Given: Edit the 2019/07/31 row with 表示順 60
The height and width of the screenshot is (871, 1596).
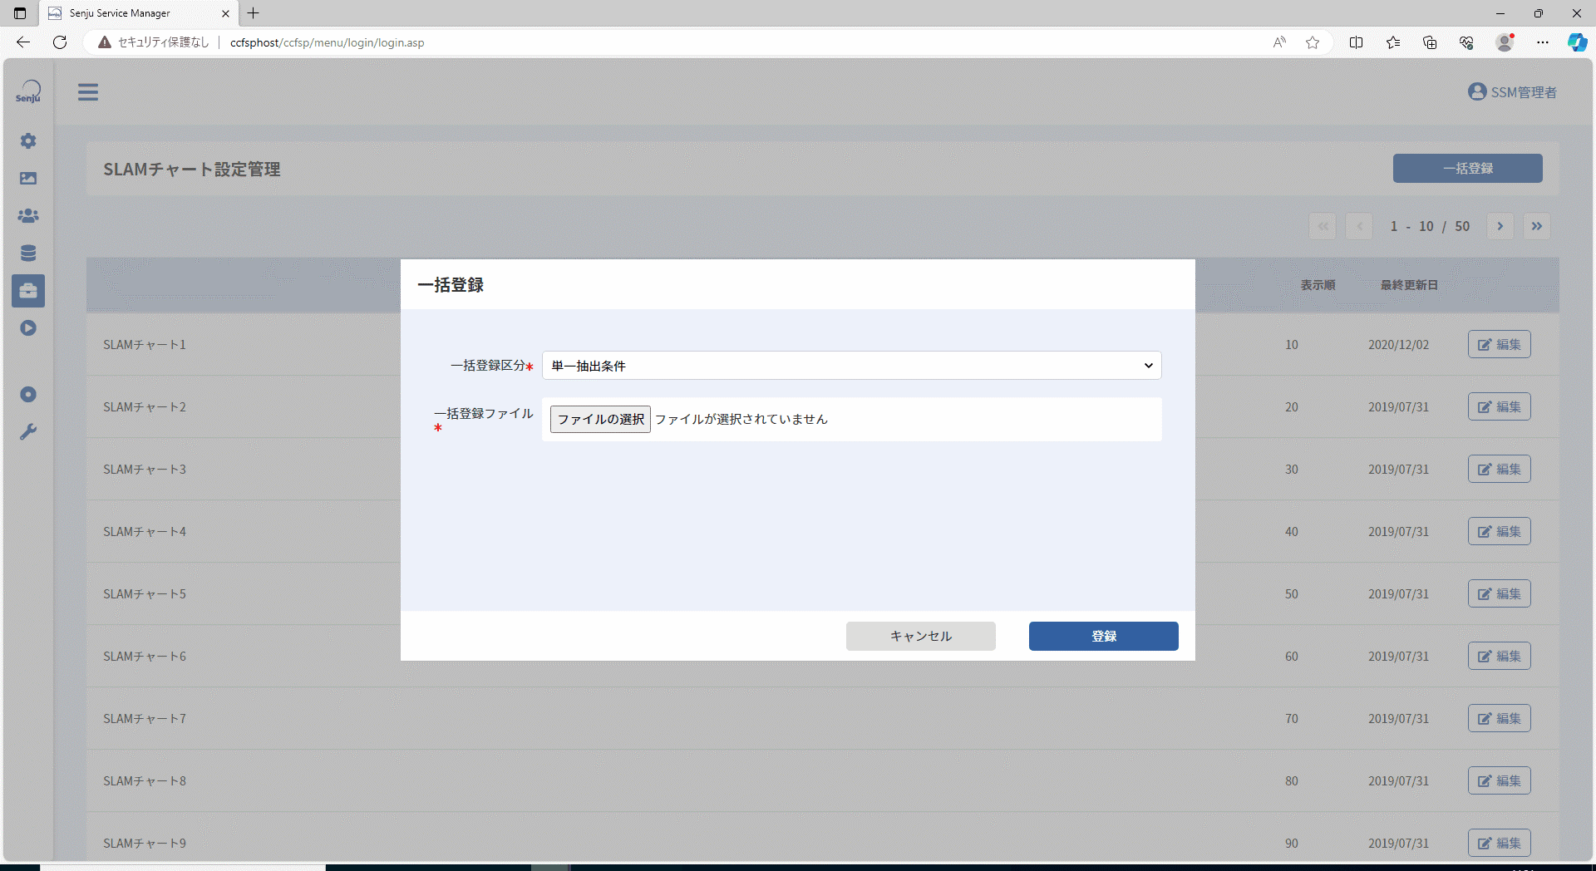Looking at the screenshot, I should 1500,656.
